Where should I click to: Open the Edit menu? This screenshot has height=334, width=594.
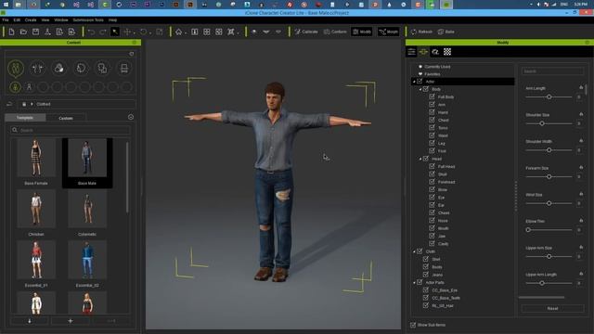17,20
